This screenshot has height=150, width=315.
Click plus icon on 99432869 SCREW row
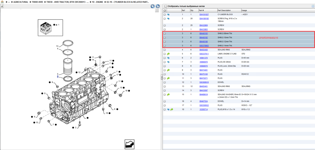click(x=164, y=25)
